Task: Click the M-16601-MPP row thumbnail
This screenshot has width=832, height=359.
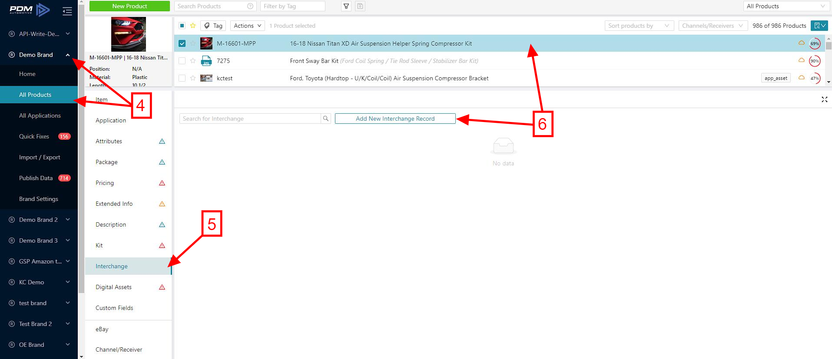Action: 206,43
